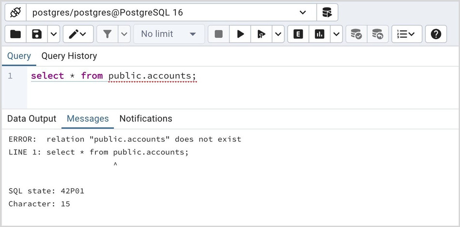Screen dimensions: 460x227
Task: Open the Macros list menu
Action: click(x=406, y=34)
